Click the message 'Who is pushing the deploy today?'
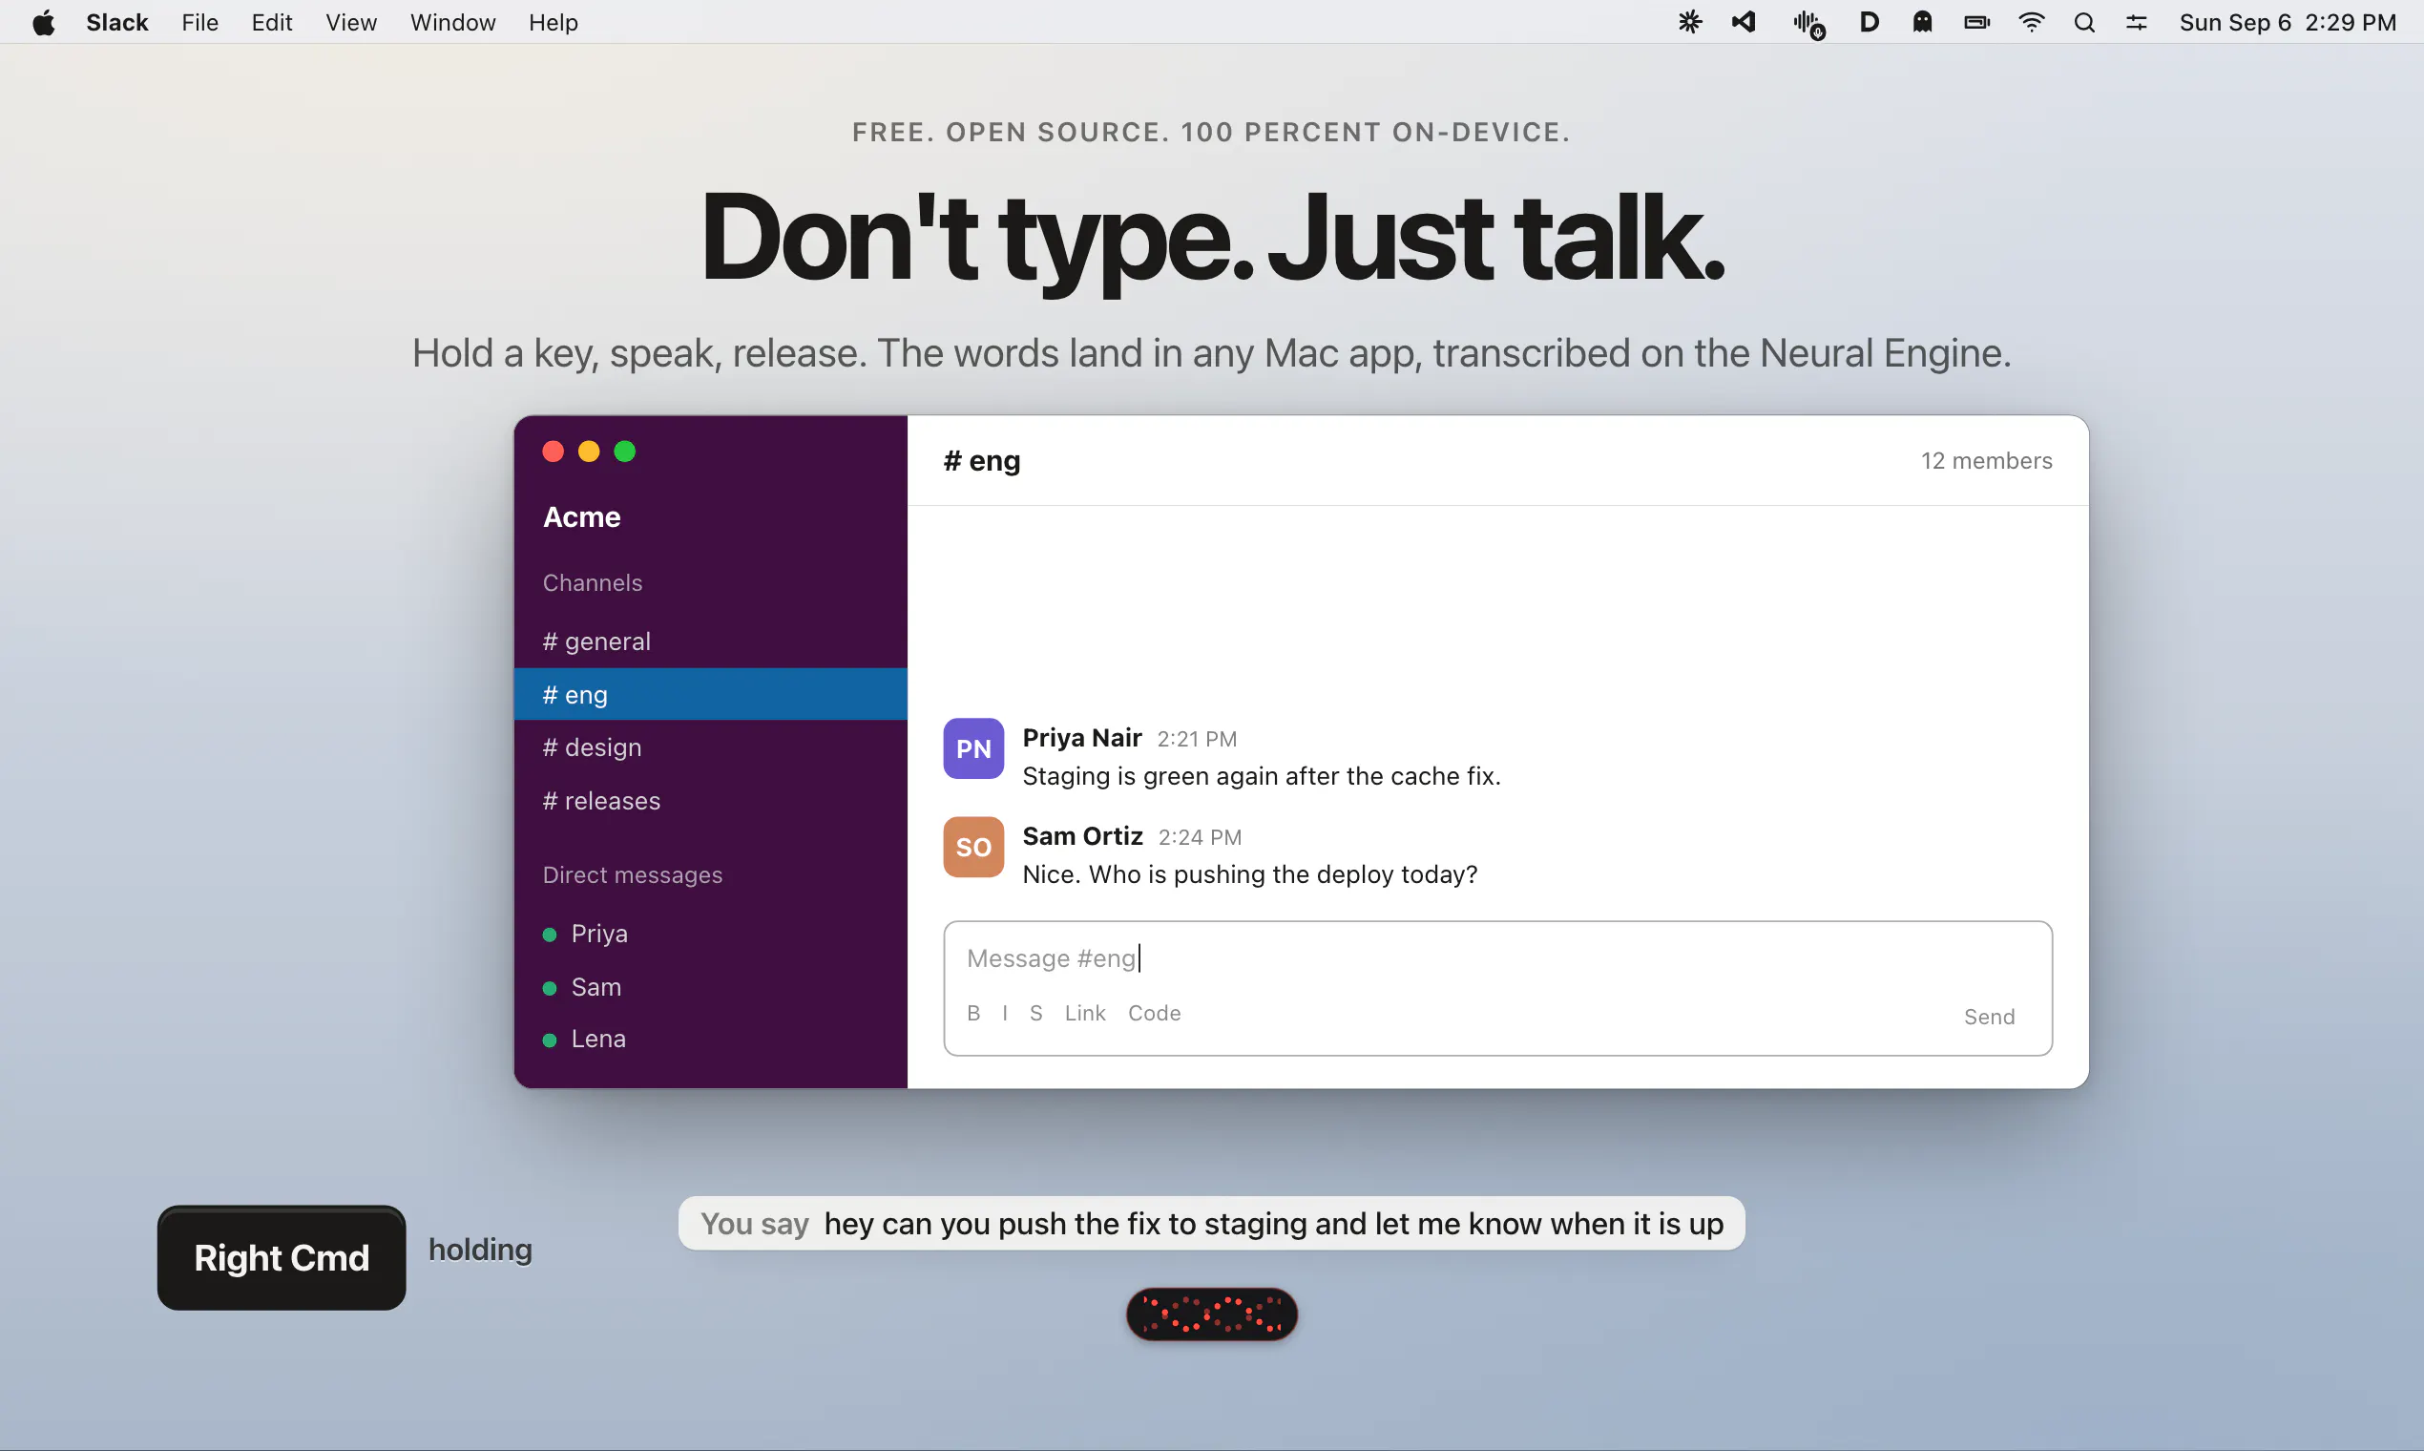This screenshot has width=2424, height=1451. click(x=1250, y=874)
